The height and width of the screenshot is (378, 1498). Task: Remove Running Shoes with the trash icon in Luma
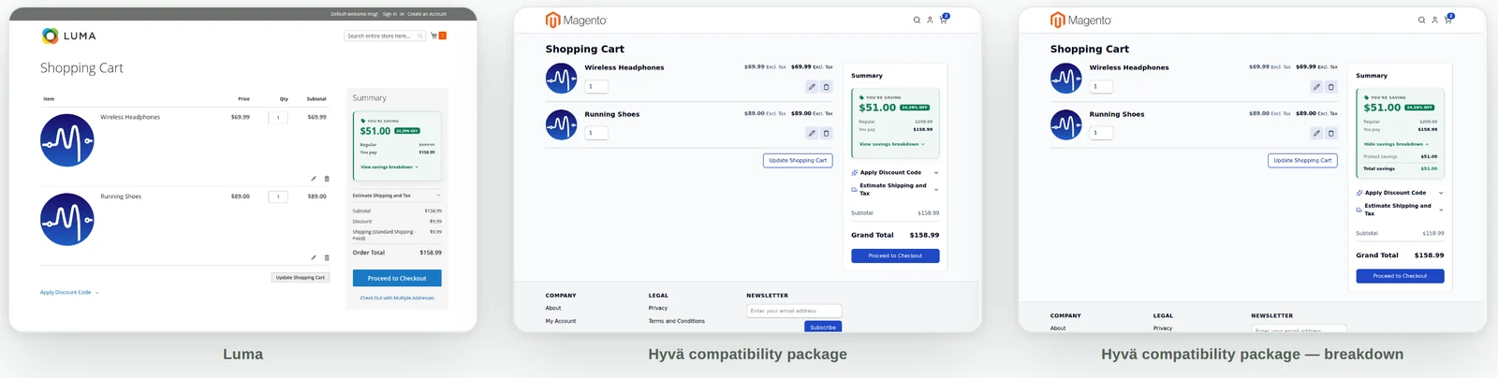[327, 257]
